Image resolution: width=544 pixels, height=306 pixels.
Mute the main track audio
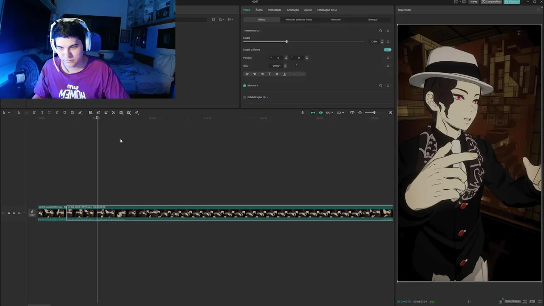(19, 213)
